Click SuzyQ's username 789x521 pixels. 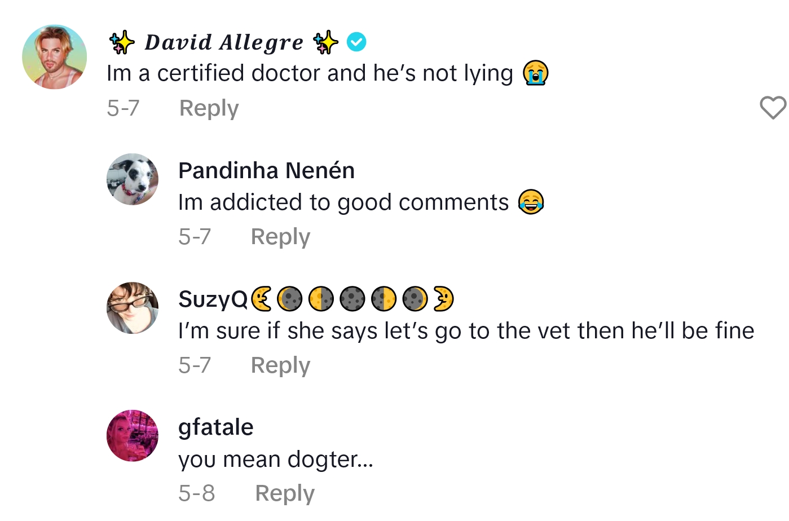click(x=211, y=299)
